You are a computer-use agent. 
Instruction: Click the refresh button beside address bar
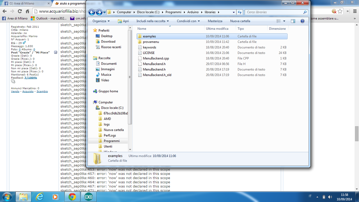click(240, 12)
